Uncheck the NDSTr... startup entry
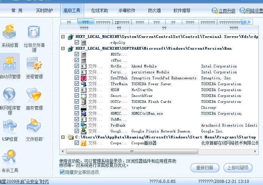 point(77,54)
